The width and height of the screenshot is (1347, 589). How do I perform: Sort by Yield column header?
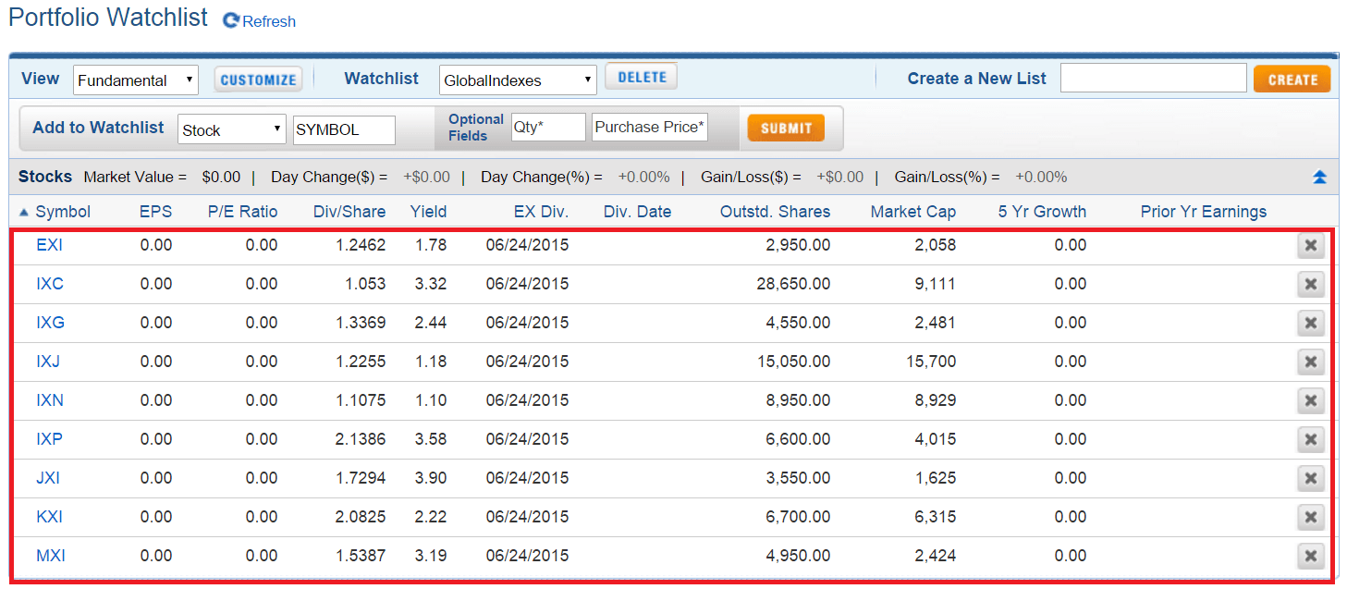tap(428, 212)
